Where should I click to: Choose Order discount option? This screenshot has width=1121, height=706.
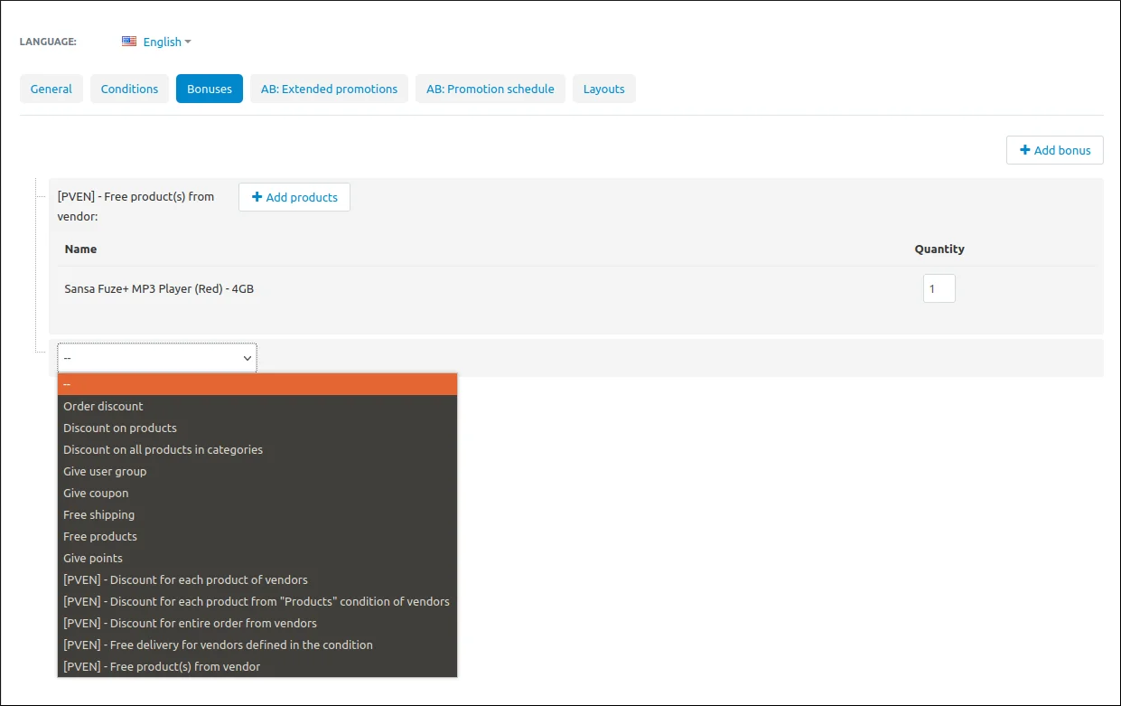point(257,406)
